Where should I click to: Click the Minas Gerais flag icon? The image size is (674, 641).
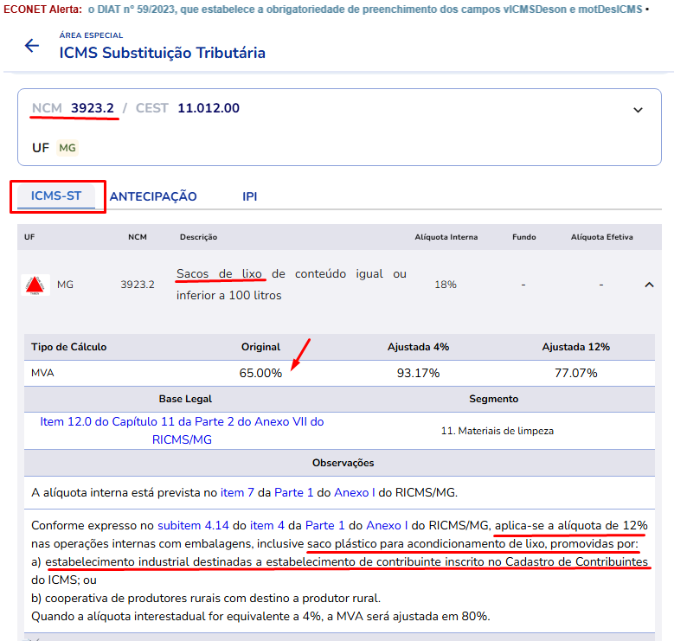[x=35, y=285]
